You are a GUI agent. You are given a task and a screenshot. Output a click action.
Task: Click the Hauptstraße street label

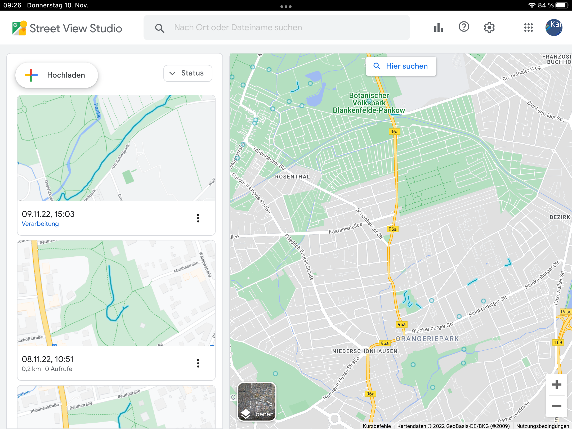click(x=236, y=156)
